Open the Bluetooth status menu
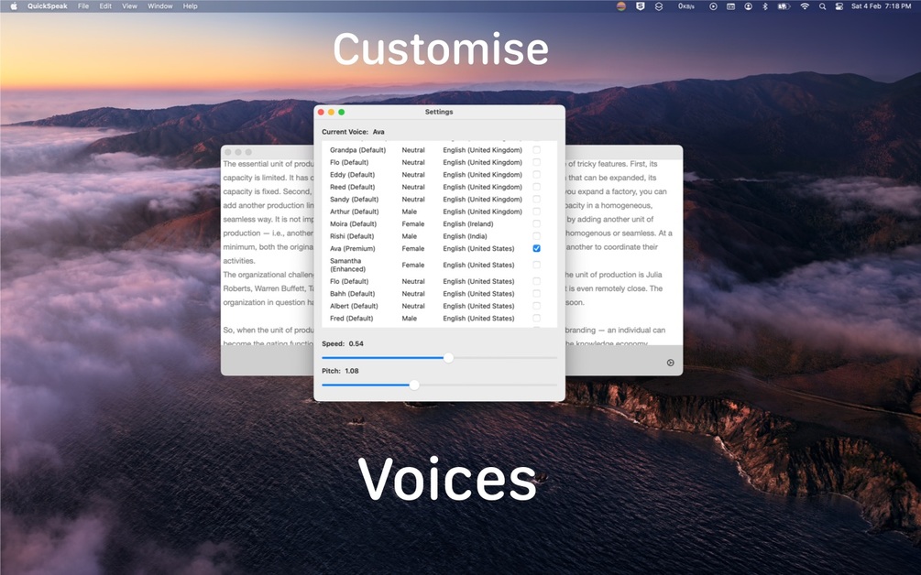The height and width of the screenshot is (575, 921). tap(765, 5)
